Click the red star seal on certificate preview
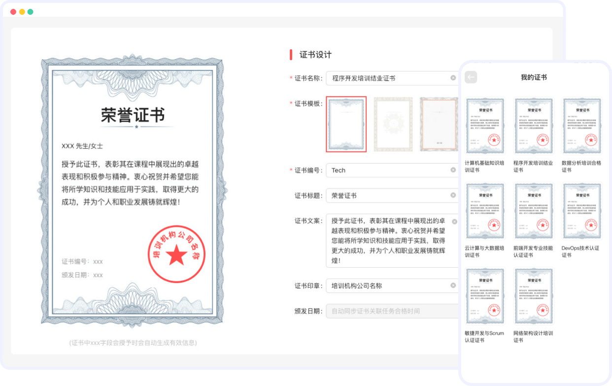The image size is (612, 386). (x=176, y=255)
